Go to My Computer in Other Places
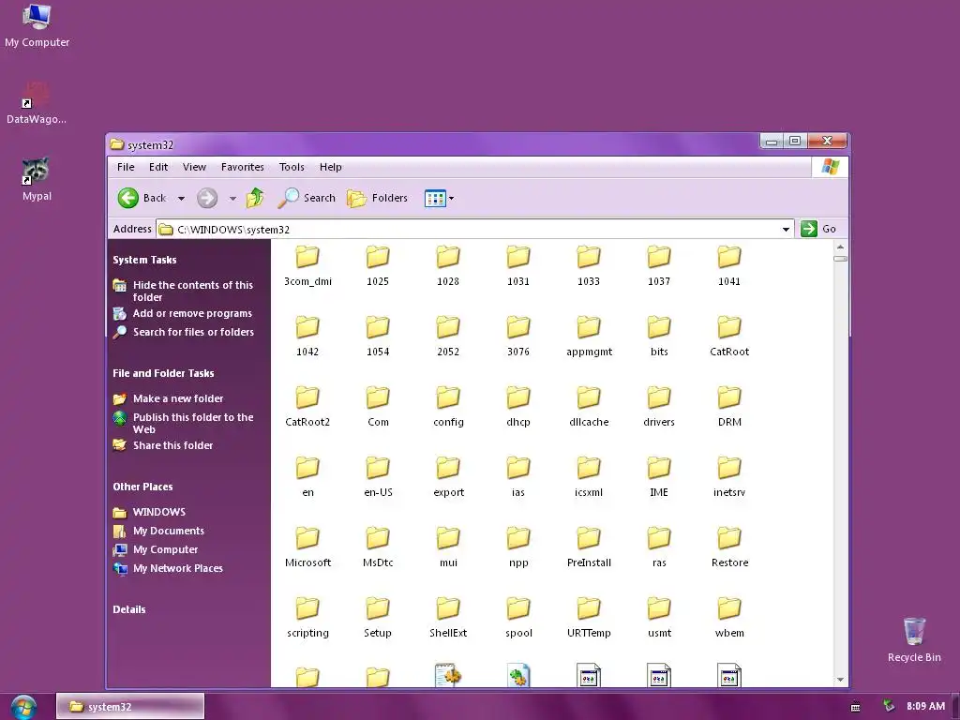The image size is (960, 720). 165,549
